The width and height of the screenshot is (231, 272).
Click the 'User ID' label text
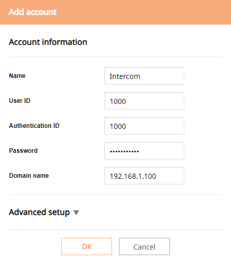click(19, 101)
